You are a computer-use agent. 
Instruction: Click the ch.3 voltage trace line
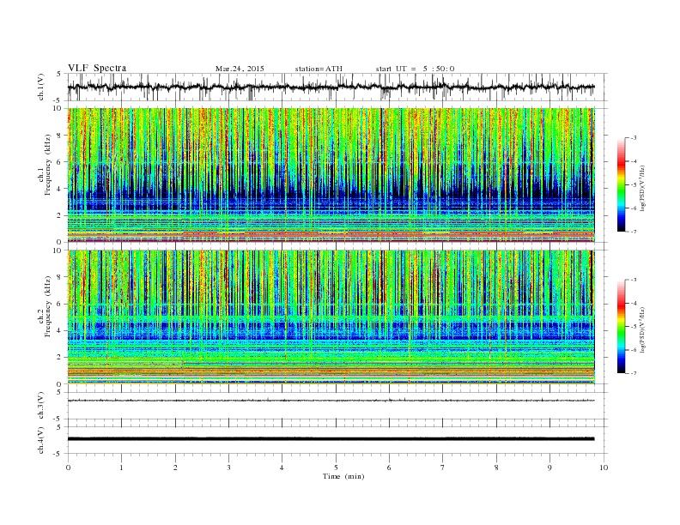click(x=331, y=401)
